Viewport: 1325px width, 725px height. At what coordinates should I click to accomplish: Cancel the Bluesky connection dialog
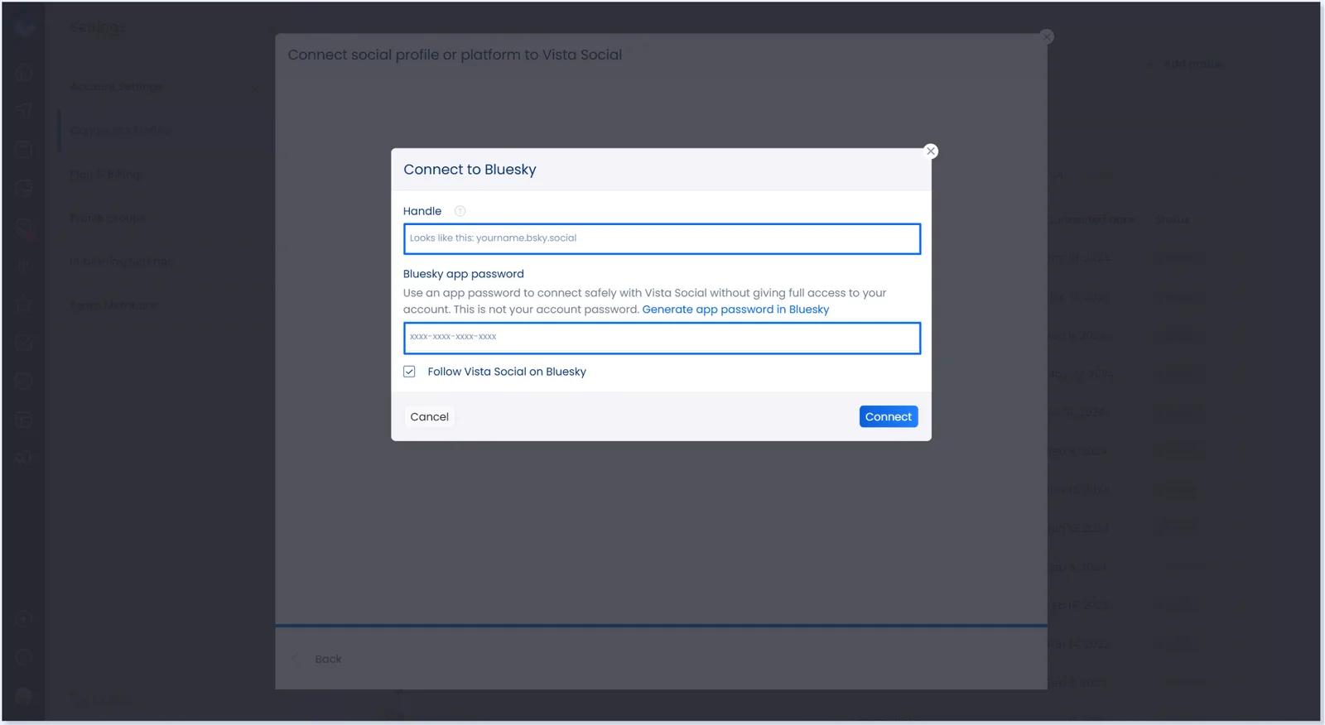click(x=429, y=417)
